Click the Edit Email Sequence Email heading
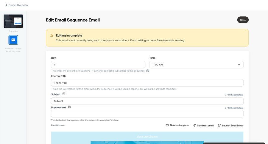Image resolution: width=268 pixels, height=144 pixels. coord(73,20)
